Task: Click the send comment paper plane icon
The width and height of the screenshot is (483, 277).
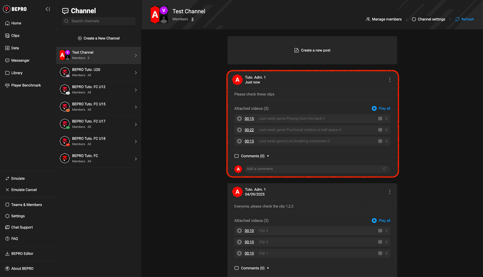Action: (384, 169)
